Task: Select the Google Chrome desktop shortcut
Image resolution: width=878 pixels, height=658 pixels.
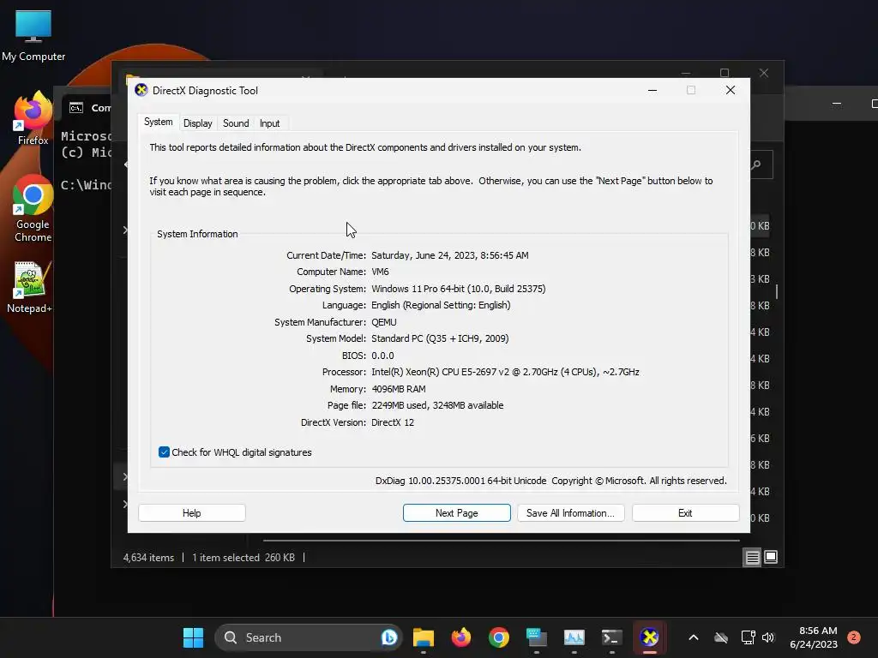Action: coord(33,208)
